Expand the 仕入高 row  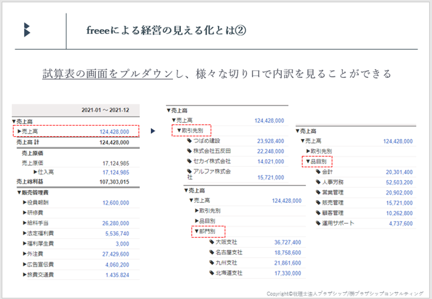tap(35, 172)
